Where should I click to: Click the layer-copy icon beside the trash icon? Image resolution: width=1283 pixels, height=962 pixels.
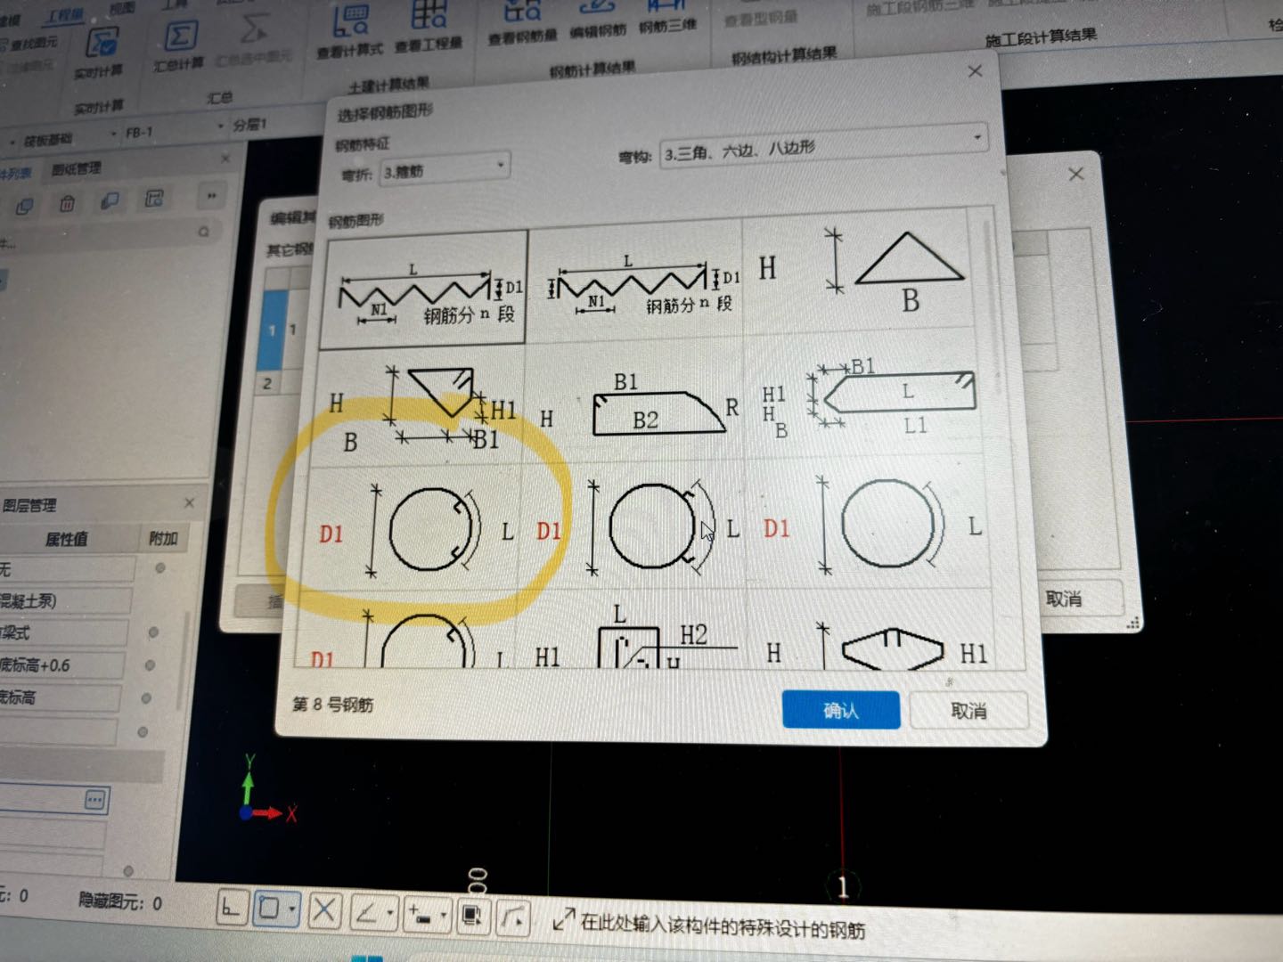110,201
